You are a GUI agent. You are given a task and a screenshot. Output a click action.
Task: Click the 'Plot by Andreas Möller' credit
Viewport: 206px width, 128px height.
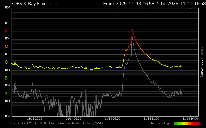(65, 123)
